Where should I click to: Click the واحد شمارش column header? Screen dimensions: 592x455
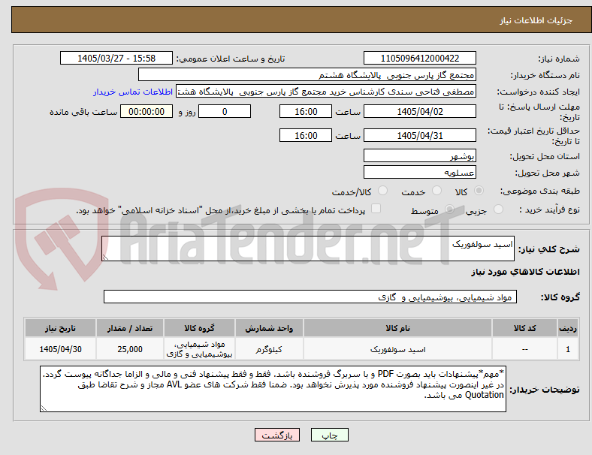point(269,328)
